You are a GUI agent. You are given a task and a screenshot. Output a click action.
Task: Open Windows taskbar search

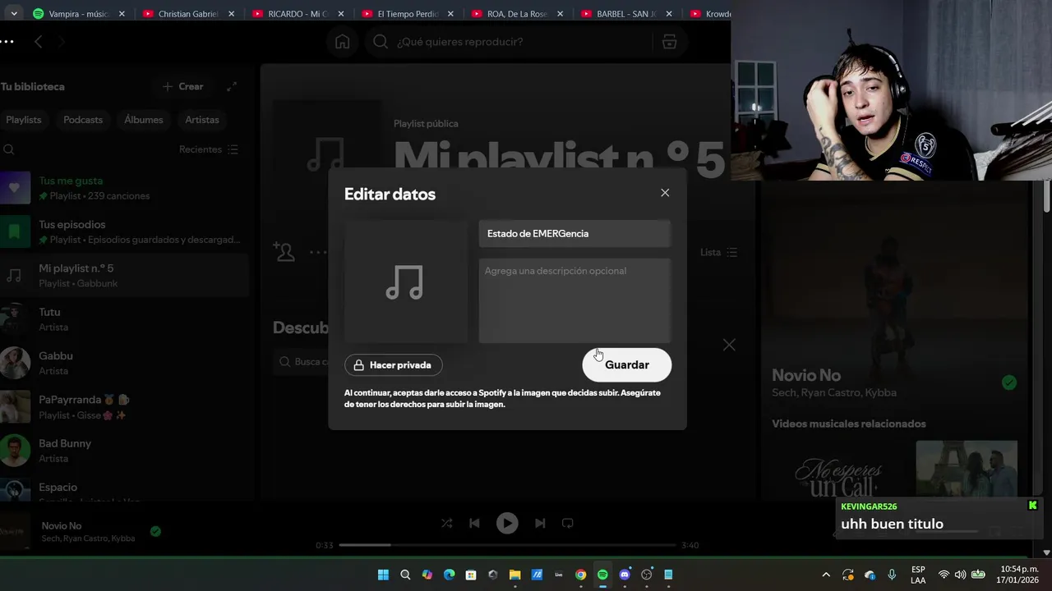tap(405, 575)
